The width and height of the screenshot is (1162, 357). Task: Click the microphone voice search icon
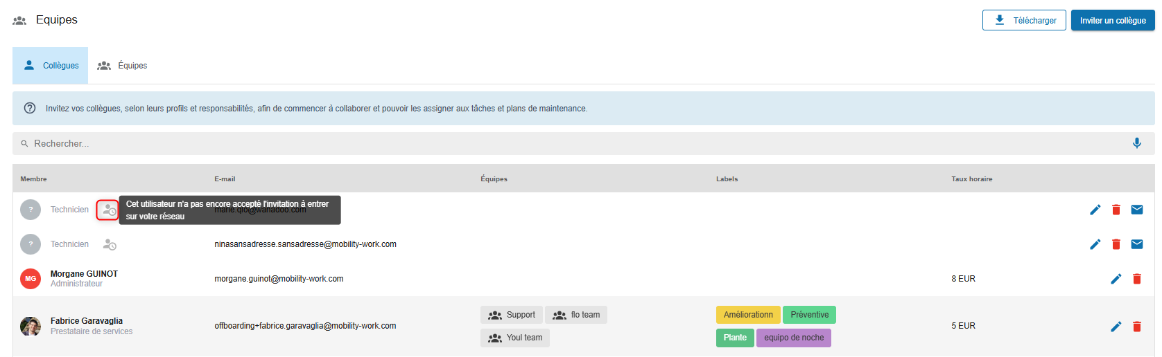[x=1136, y=143]
